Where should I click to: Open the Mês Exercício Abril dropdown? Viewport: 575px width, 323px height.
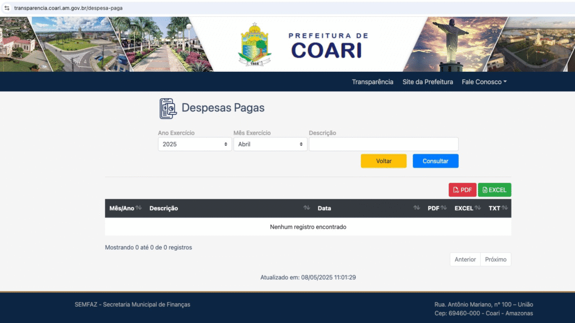coord(270,144)
